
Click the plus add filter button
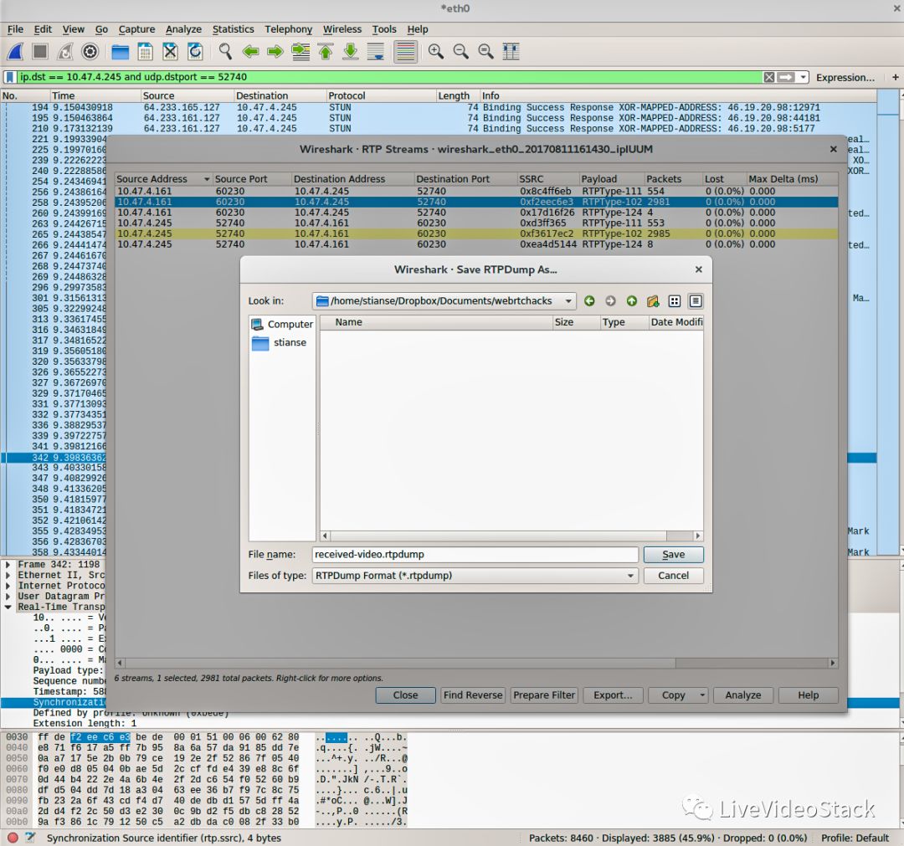coord(896,77)
